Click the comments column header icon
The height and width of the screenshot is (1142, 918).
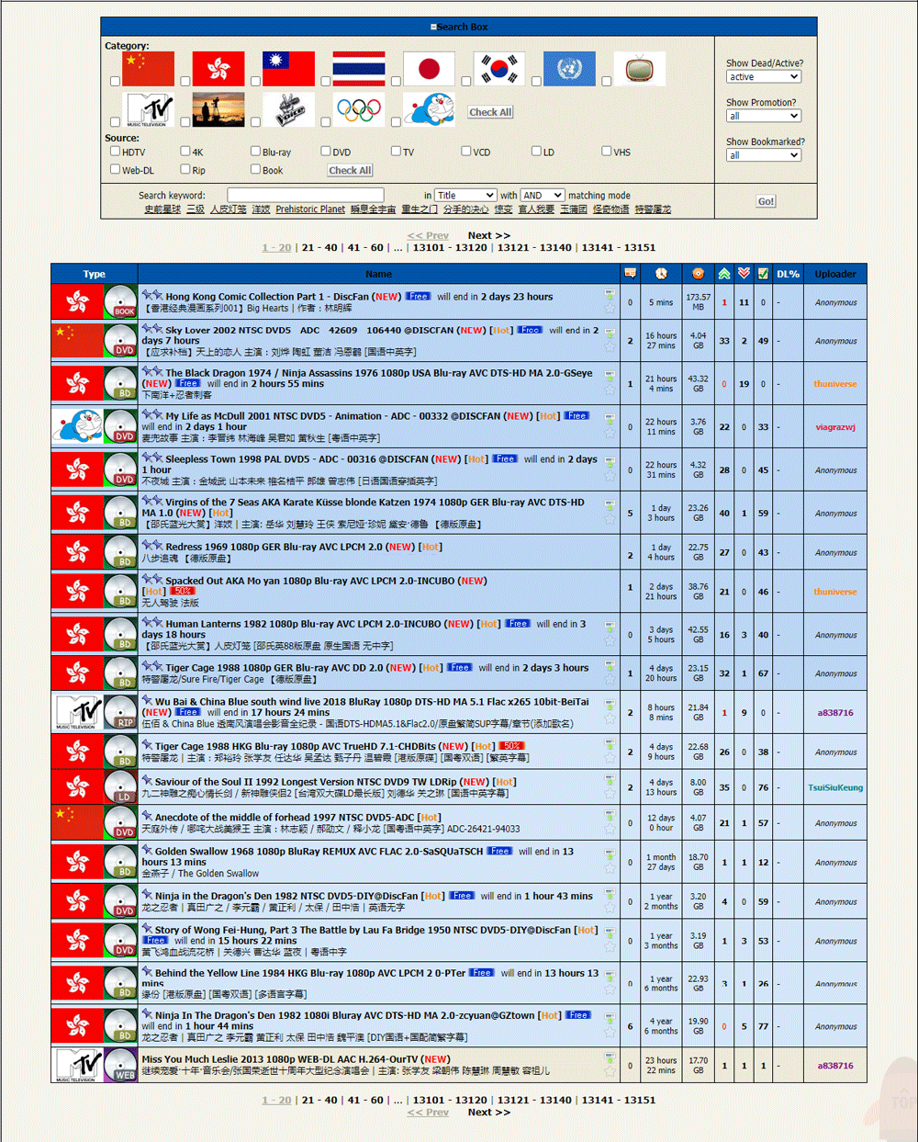coord(630,274)
